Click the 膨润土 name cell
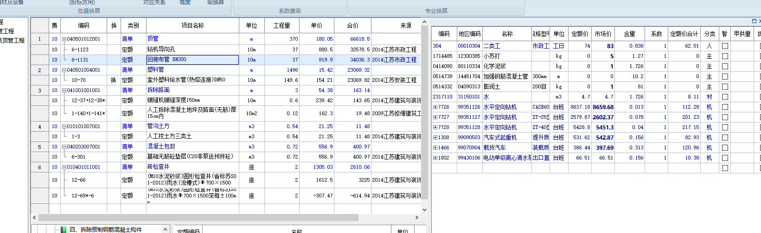 507,86
